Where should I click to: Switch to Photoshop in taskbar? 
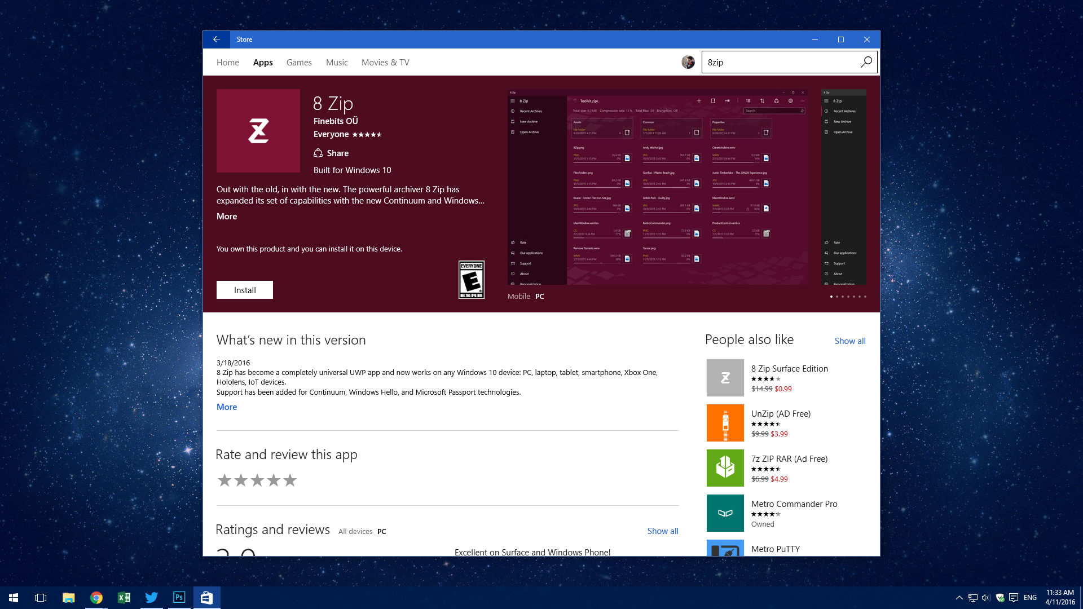tap(179, 598)
